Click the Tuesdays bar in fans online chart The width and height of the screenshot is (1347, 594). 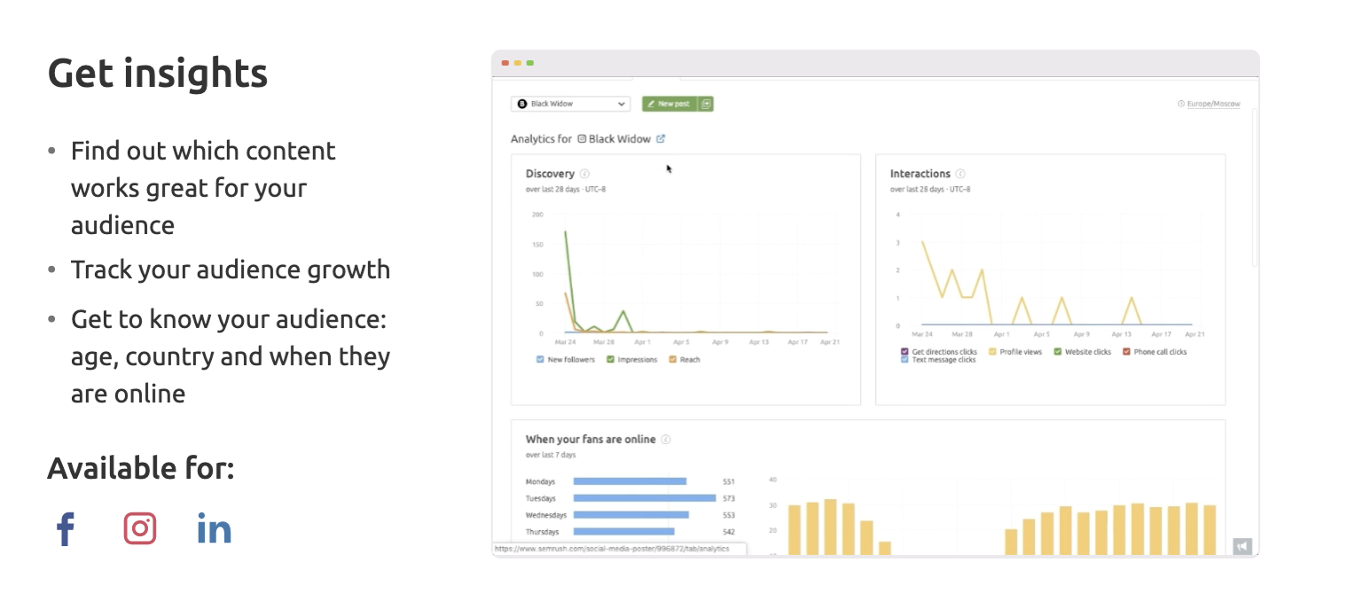click(x=645, y=498)
